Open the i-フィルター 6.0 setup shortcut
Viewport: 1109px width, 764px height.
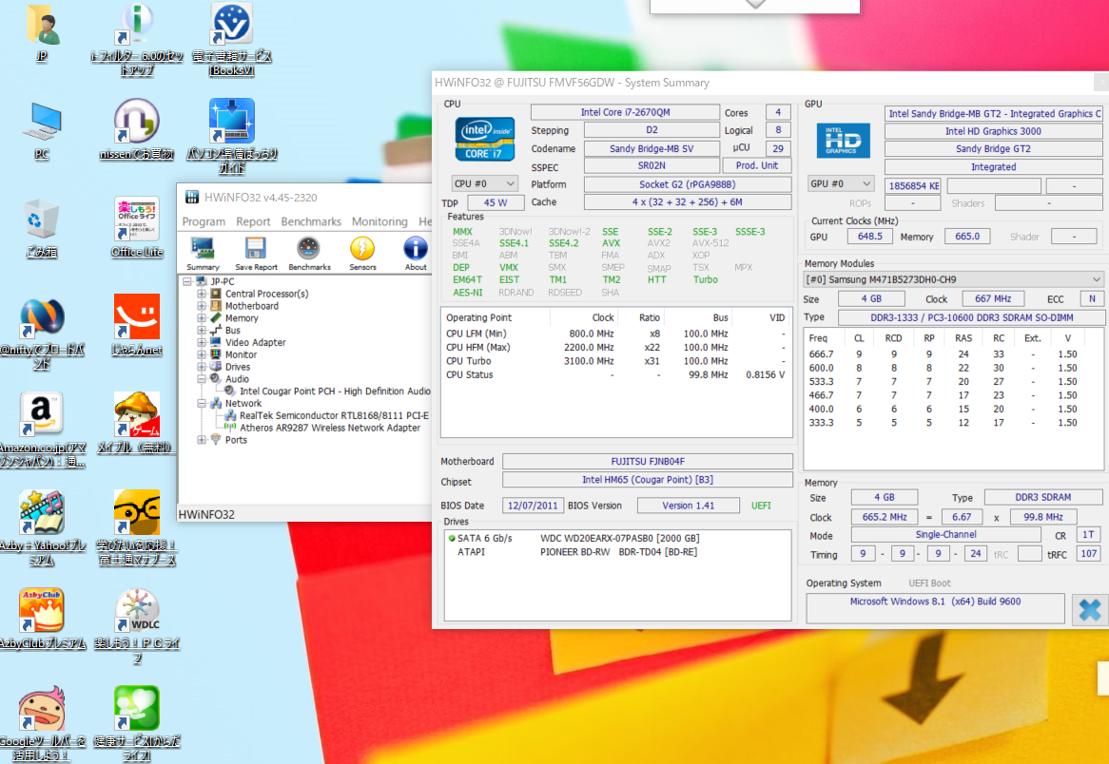(x=137, y=40)
